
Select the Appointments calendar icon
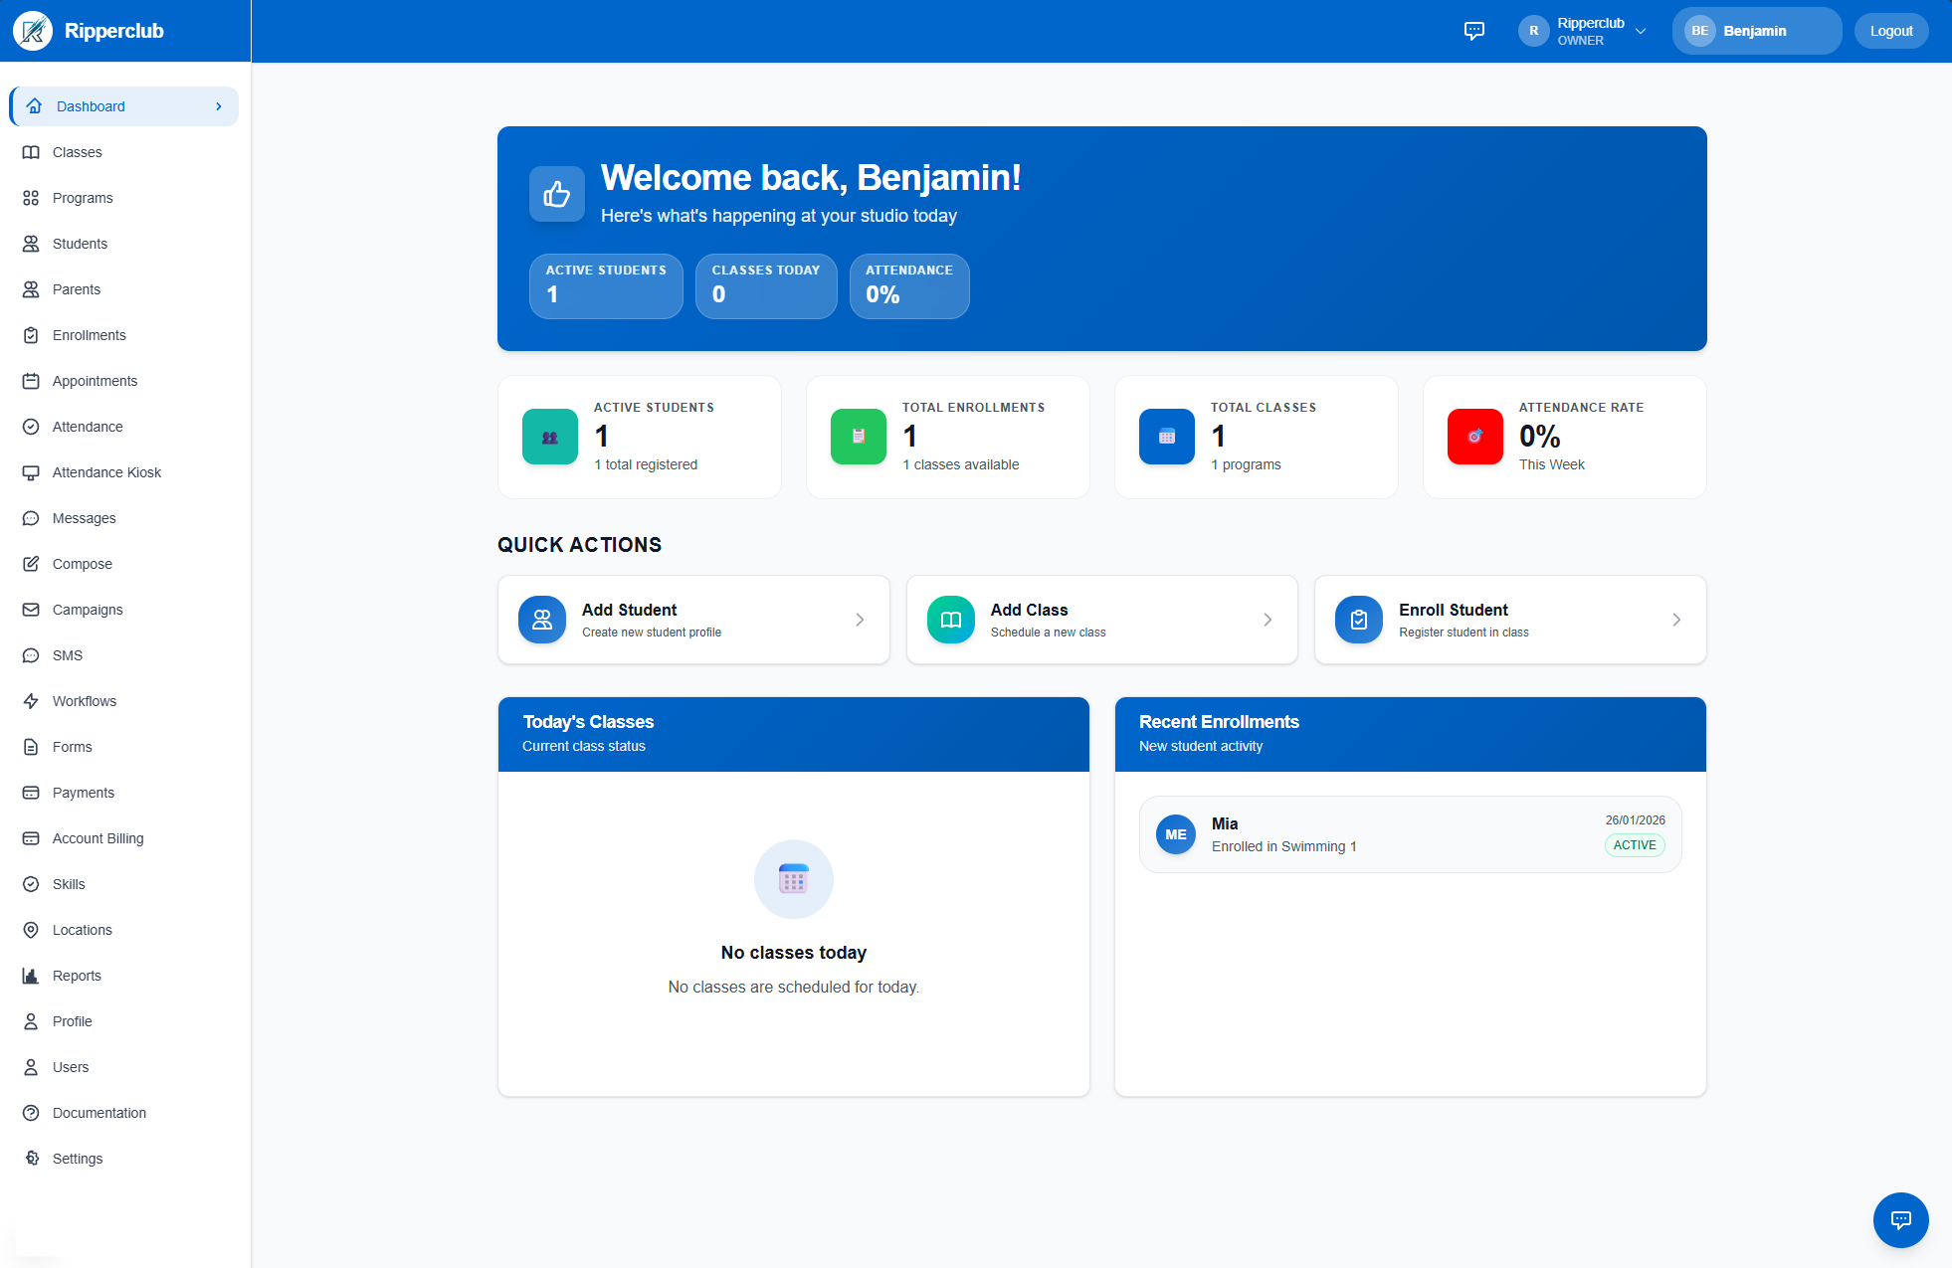tap(32, 380)
